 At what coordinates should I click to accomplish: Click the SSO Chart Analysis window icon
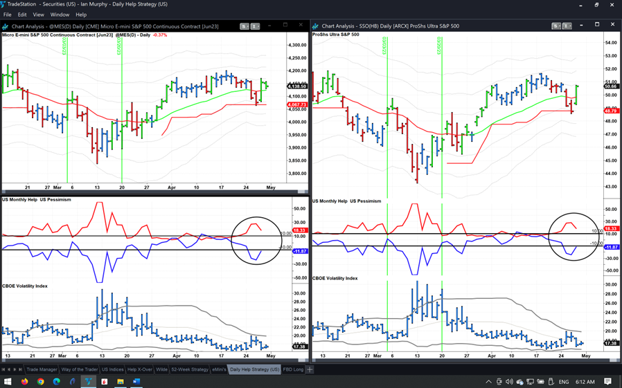(x=316, y=26)
